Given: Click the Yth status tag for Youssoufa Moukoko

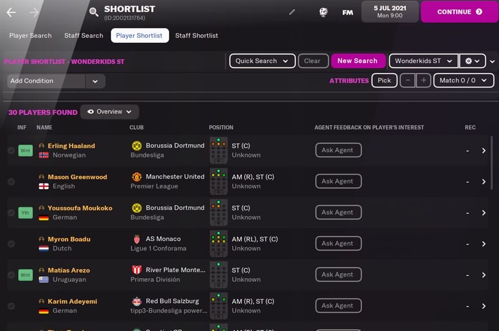Looking at the screenshot, I should pos(25,213).
